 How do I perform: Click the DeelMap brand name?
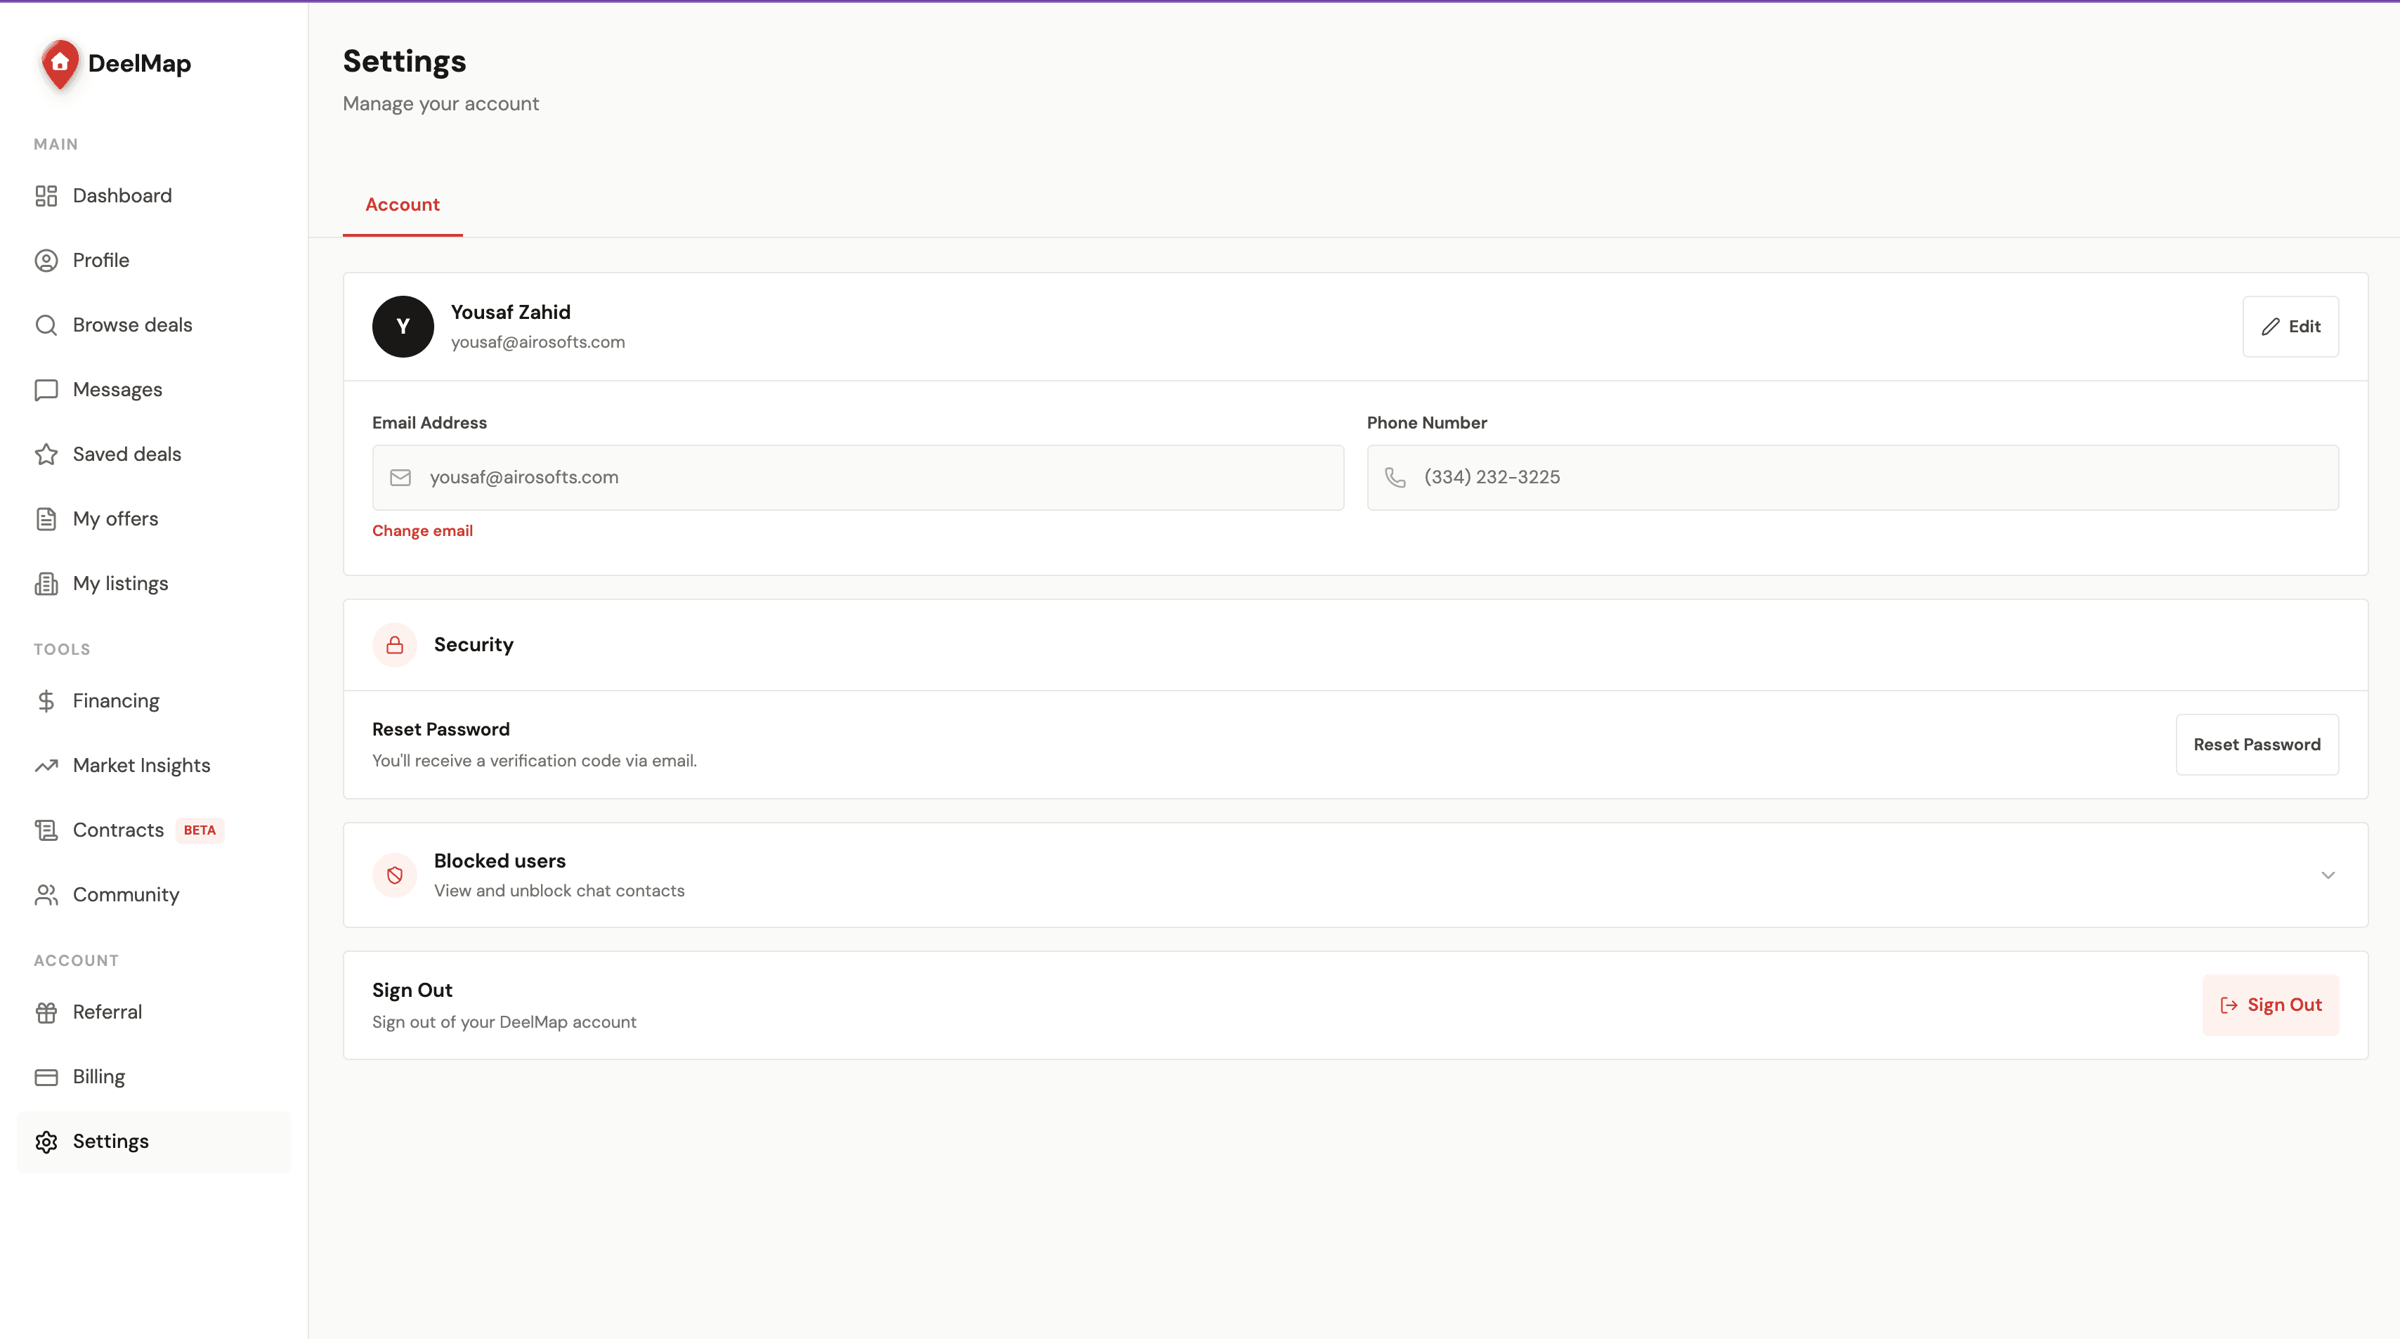pyautogui.click(x=140, y=63)
